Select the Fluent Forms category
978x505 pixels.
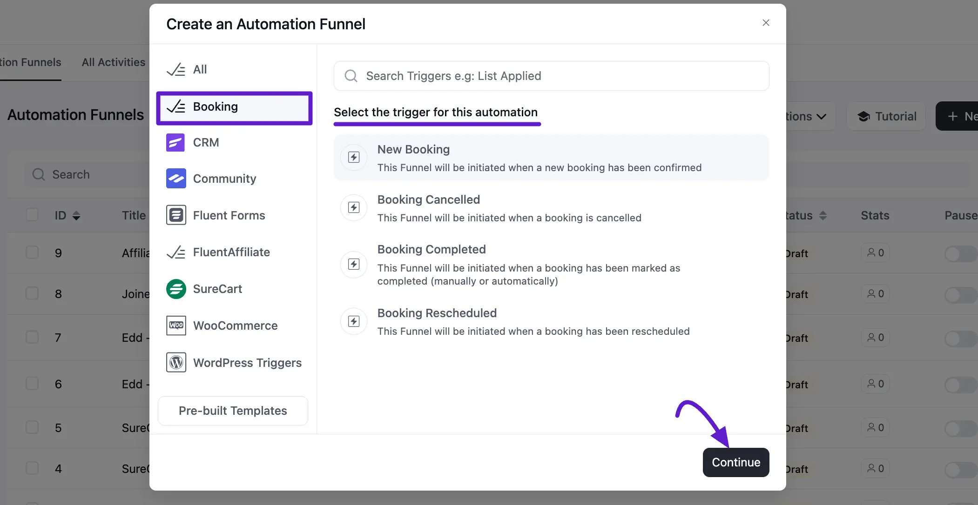(234, 215)
